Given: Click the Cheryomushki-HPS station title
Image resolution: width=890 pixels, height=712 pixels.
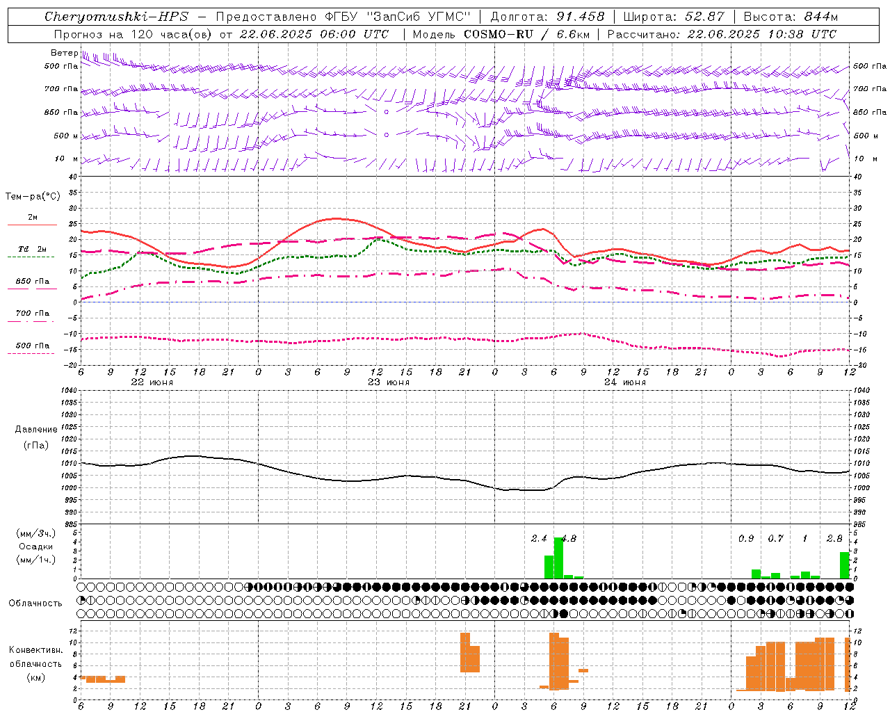Looking at the screenshot, I should tap(116, 17).
